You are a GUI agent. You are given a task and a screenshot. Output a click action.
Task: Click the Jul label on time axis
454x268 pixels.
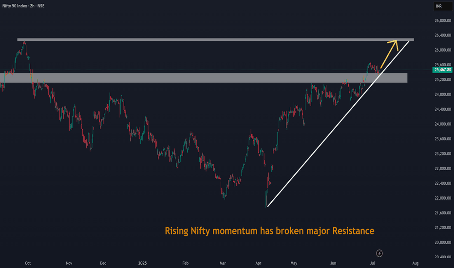pos(372,263)
